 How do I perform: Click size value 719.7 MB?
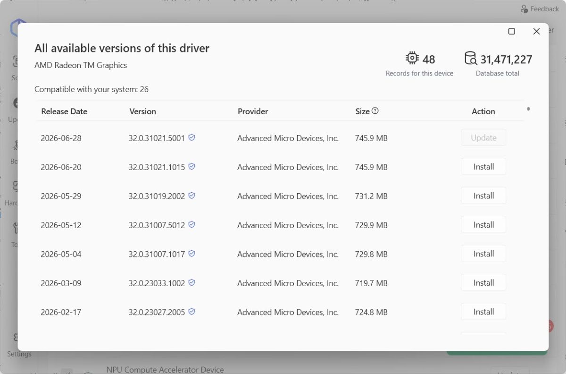[371, 283]
